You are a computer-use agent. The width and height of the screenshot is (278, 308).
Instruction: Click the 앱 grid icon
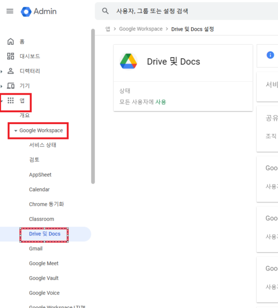(x=11, y=100)
